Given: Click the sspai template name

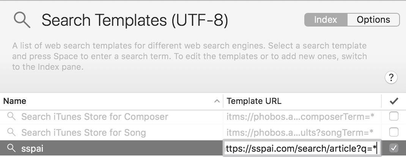Looking at the screenshot, I should click(x=32, y=148).
